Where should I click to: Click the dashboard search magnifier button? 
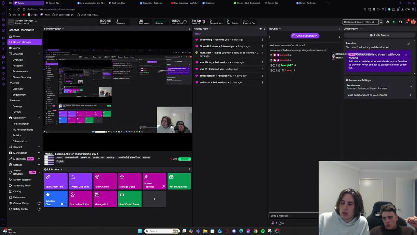point(381,22)
